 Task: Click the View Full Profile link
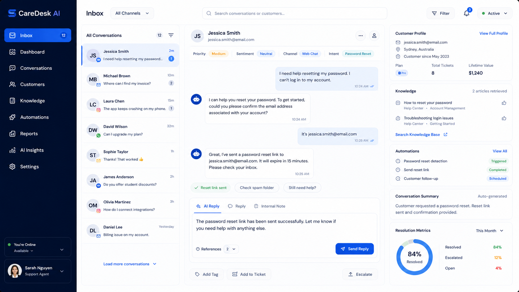[x=494, y=34]
